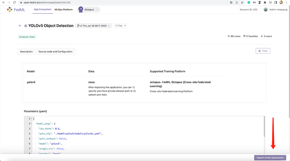Click the Computer Vision tag
This screenshot has width=290, height=161.
[27, 37]
